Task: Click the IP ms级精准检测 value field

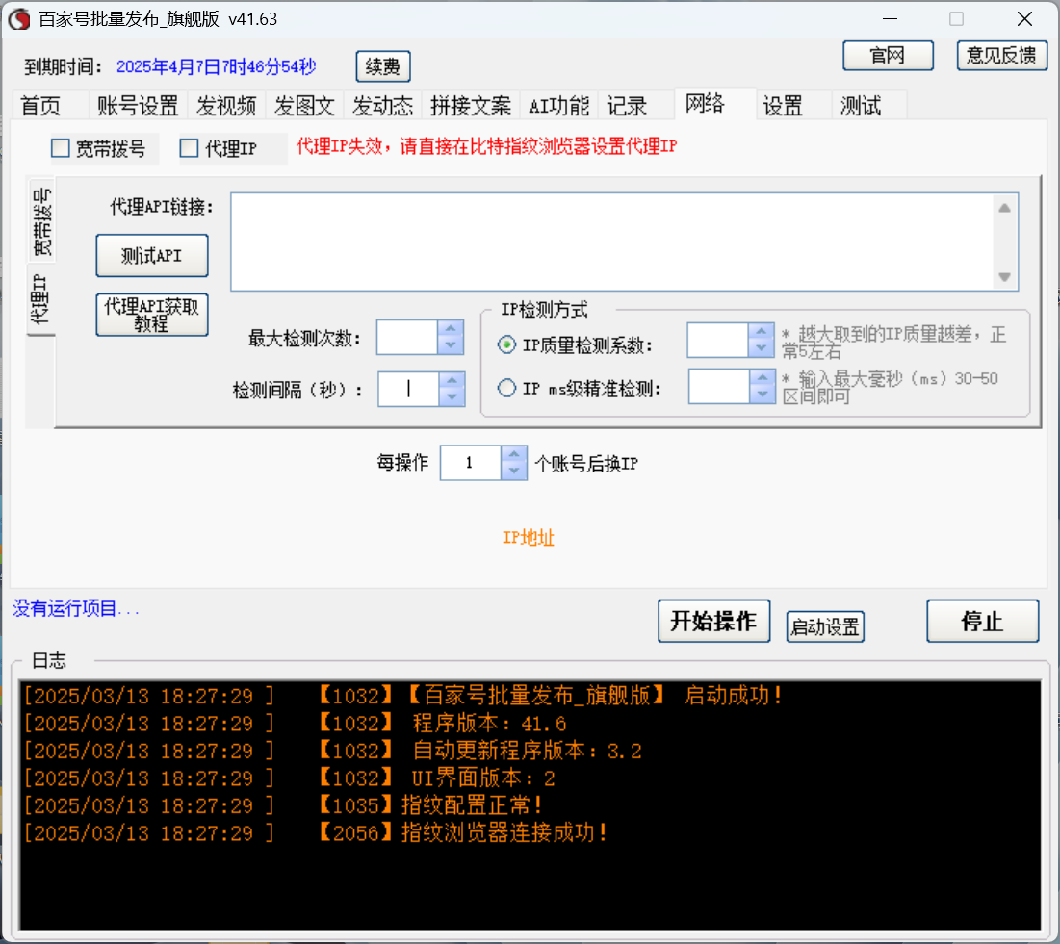Action: click(719, 386)
